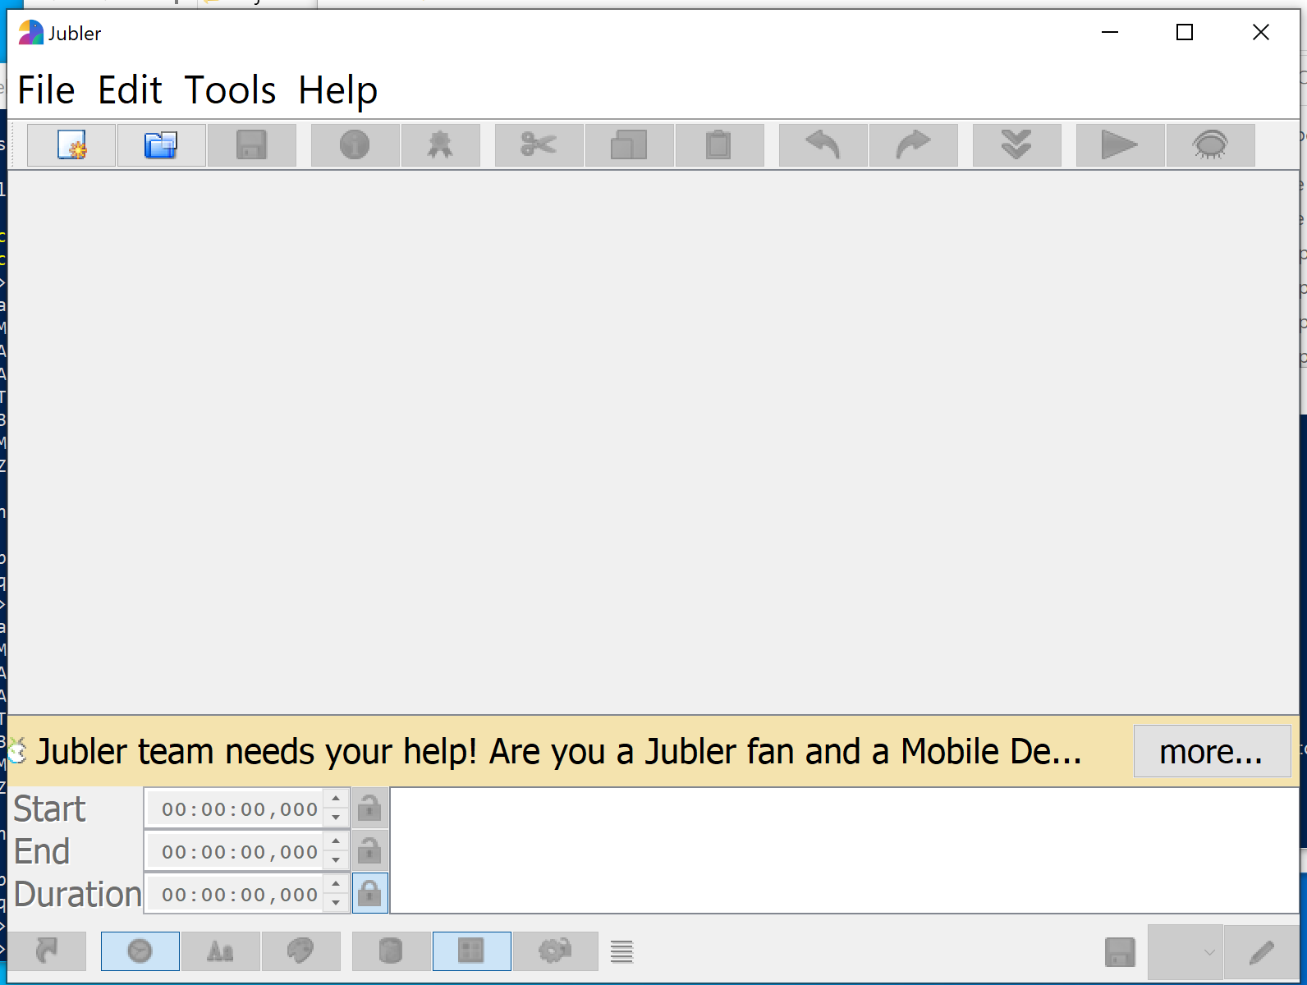Increase Start time with the up arrow
The height and width of the screenshot is (985, 1307).
point(336,799)
